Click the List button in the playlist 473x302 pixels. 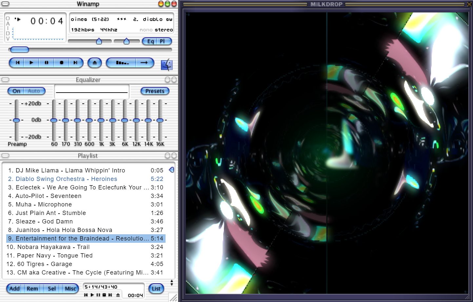pos(156,288)
